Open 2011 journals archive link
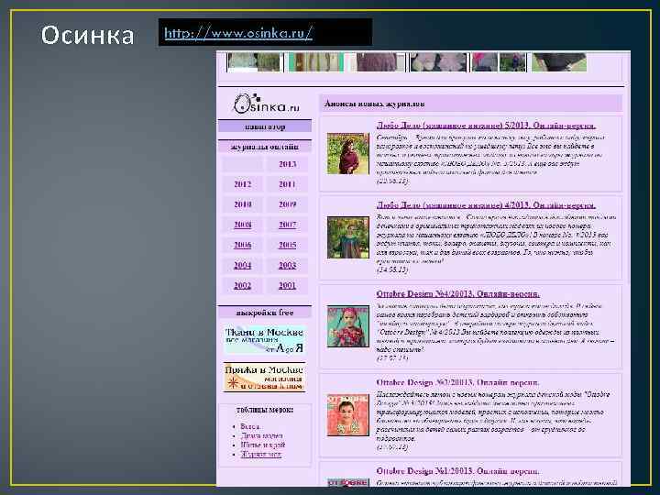This screenshot has width=660, height=495. pyautogui.click(x=288, y=184)
